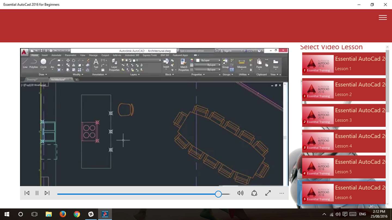Launch Chrome from the taskbar
Screen dimensions: 392x220
point(77,214)
